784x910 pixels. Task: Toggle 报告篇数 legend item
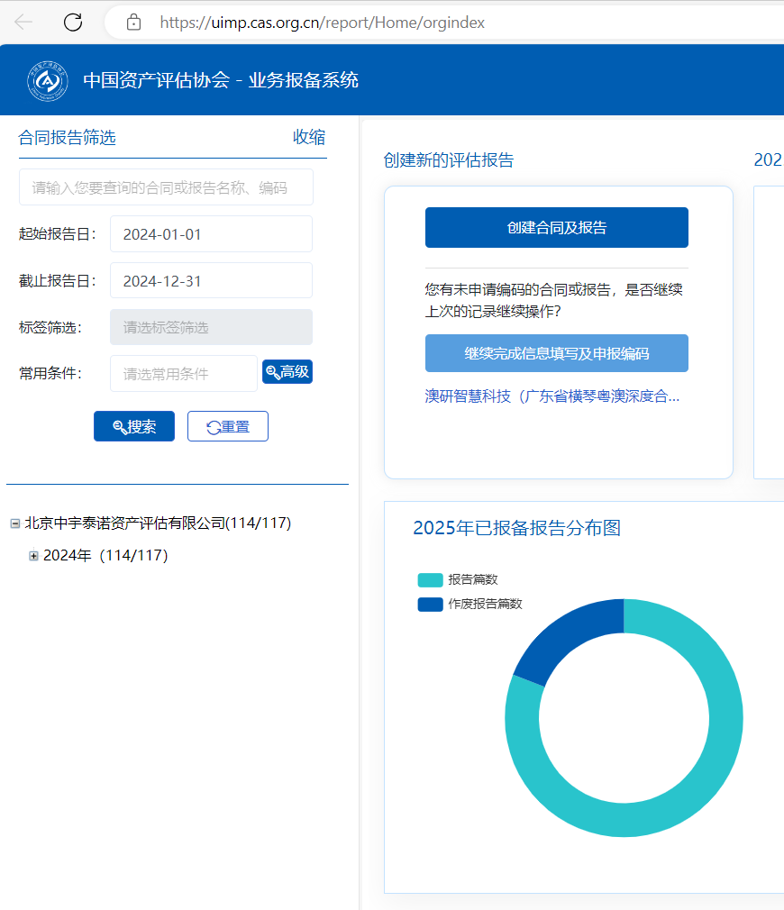coord(458,580)
